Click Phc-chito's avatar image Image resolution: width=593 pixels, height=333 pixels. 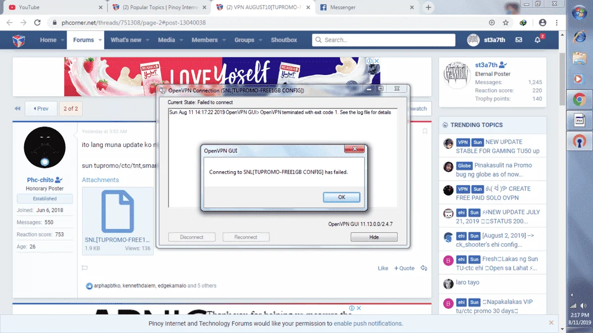pyautogui.click(x=44, y=147)
